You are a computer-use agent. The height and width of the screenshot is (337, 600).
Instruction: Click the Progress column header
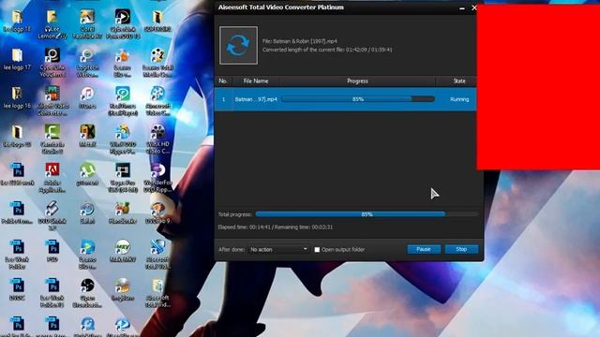click(x=357, y=81)
